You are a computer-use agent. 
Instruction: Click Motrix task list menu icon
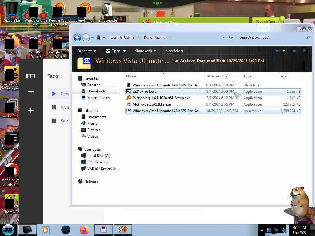[x=31, y=93]
